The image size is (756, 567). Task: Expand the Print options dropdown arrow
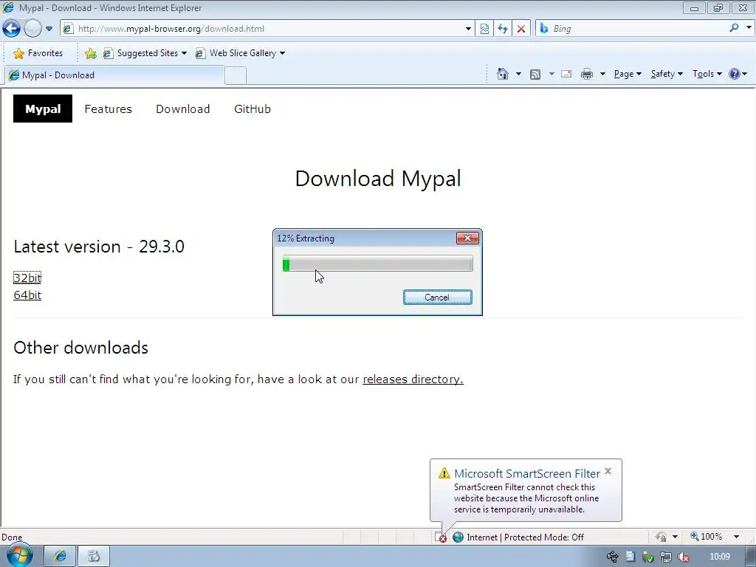pyautogui.click(x=602, y=75)
